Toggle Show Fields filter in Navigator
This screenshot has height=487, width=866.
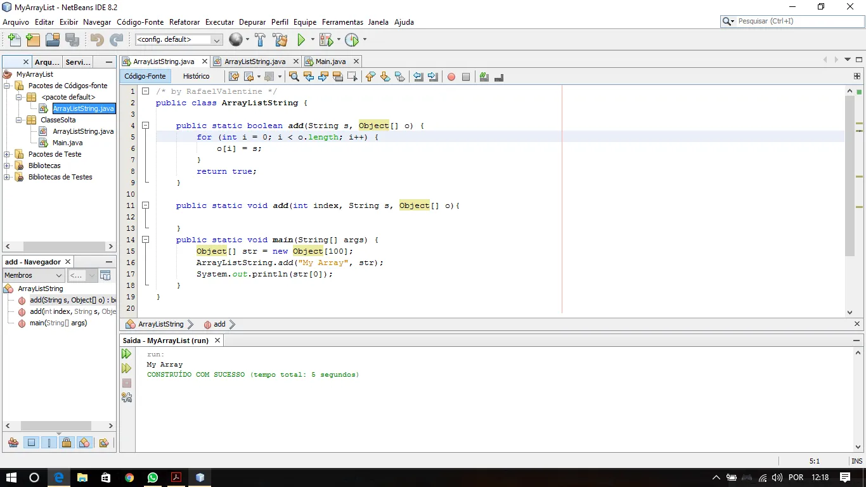(31, 443)
